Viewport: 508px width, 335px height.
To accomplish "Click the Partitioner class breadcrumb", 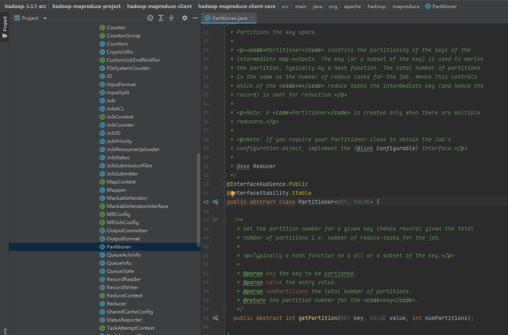I will point(441,6).
